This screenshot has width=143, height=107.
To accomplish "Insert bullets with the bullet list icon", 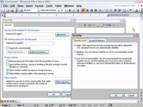I will click(x=111, y=10).
